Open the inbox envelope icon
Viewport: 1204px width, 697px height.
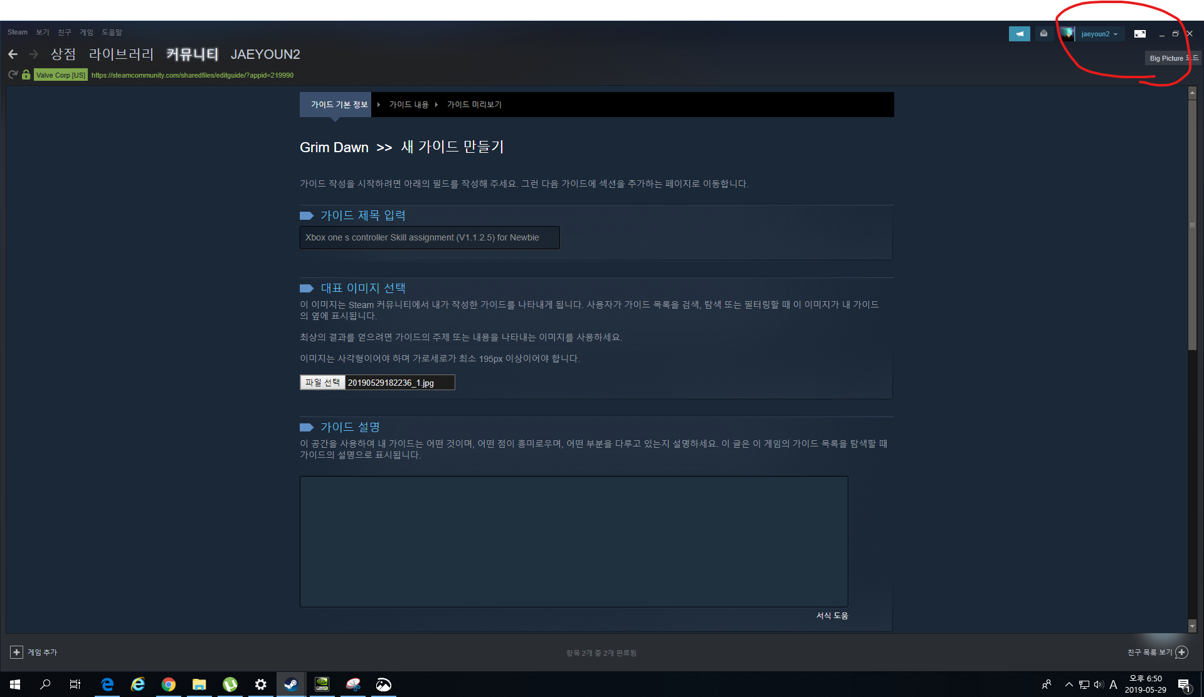tap(1043, 34)
